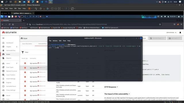Expand the HTTP Response section
Image resolution: width=184 pixels, height=103 pixels.
click(x=111, y=87)
